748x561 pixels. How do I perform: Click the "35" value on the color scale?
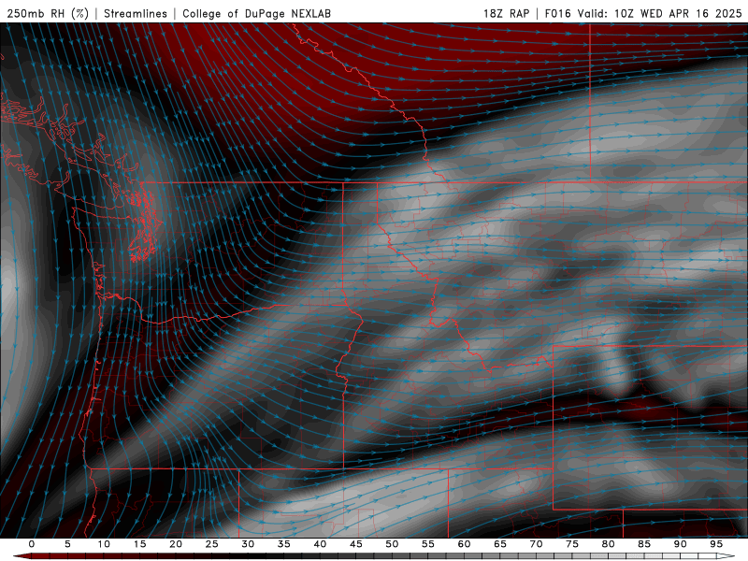point(284,544)
